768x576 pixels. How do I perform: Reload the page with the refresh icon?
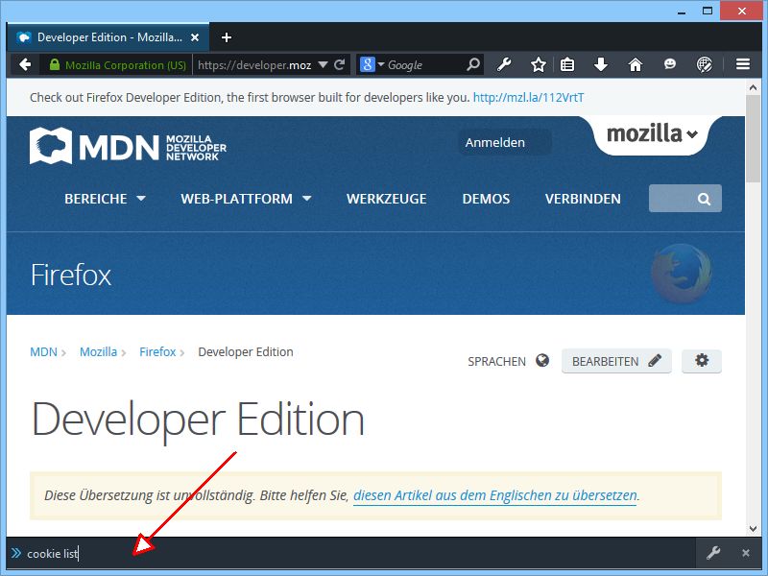(x=340, y=64)
